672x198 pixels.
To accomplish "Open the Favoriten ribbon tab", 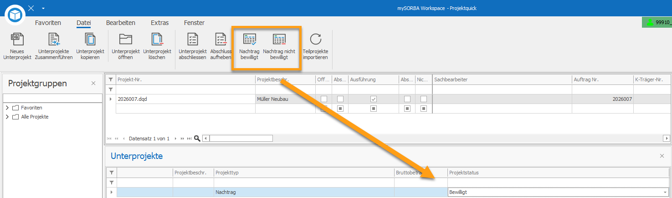I will point(48,23).
